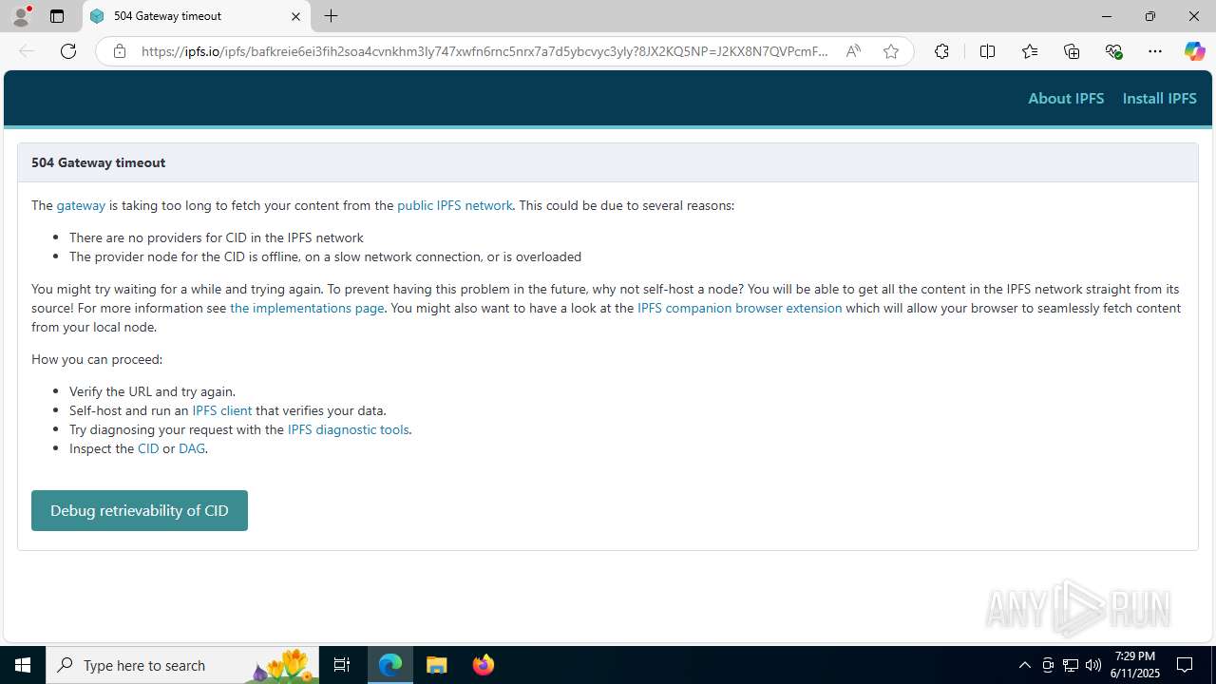
Task: Toggle Split screen icon
Action: pyautogui.click(x=987, y=51)
